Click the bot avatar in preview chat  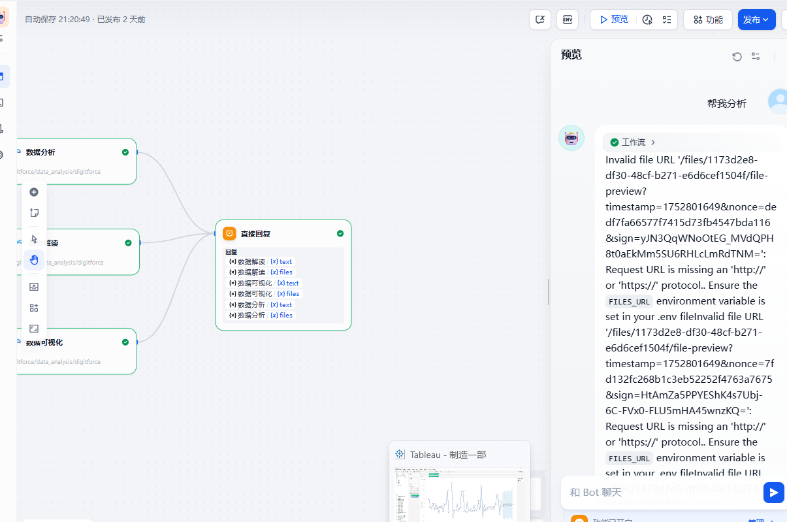pyautogui.click(x=571, y=138)
